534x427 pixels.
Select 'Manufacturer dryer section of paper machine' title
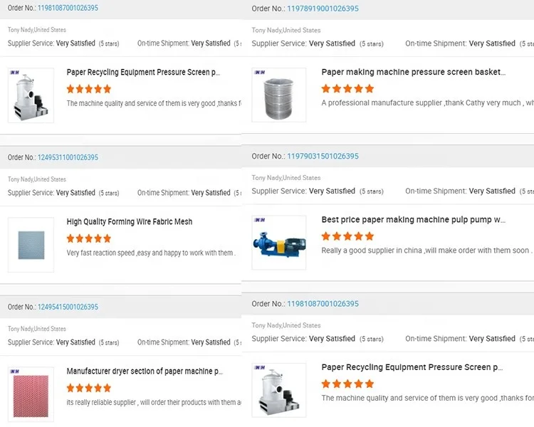click(145, 371)
